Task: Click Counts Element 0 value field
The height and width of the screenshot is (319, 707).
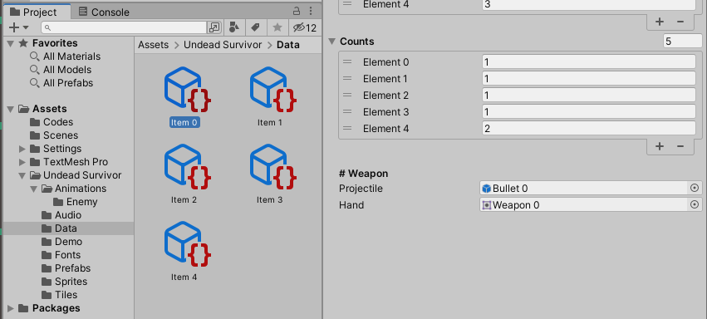Action: coord(588,62)
